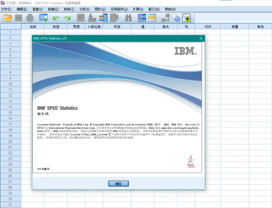Select row header 10
Viewport: 272px width, 208px height.
point(10,84)
